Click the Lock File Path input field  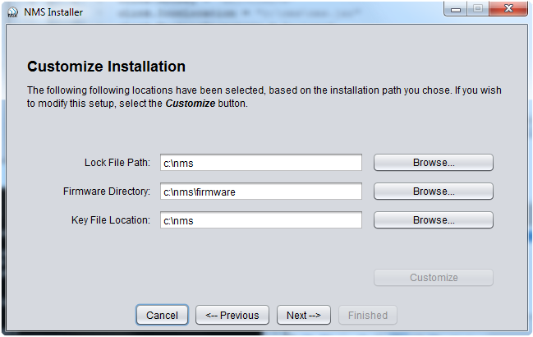coord(261,163)
